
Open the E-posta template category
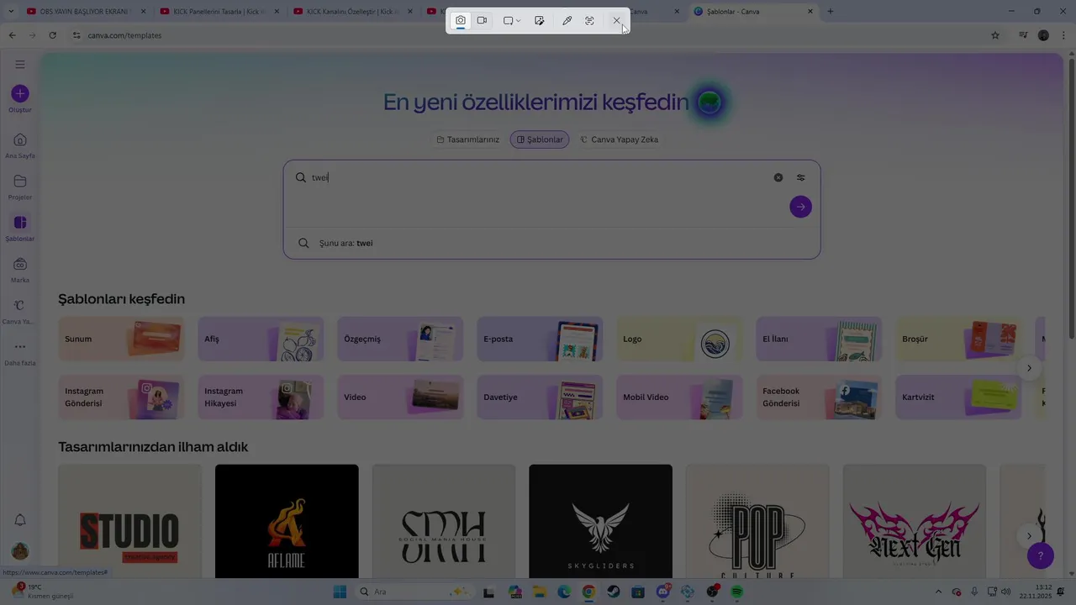(x=540, y=339)
